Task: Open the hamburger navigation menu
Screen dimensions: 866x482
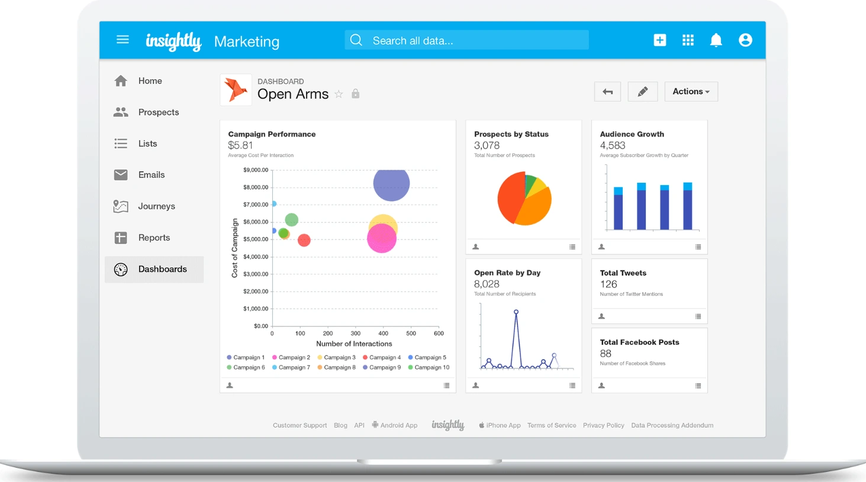Action: pos(123,40)
